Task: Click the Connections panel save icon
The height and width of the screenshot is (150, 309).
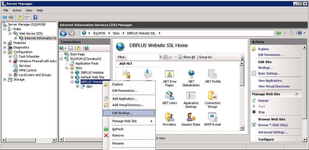Action: tap(71, 48)
